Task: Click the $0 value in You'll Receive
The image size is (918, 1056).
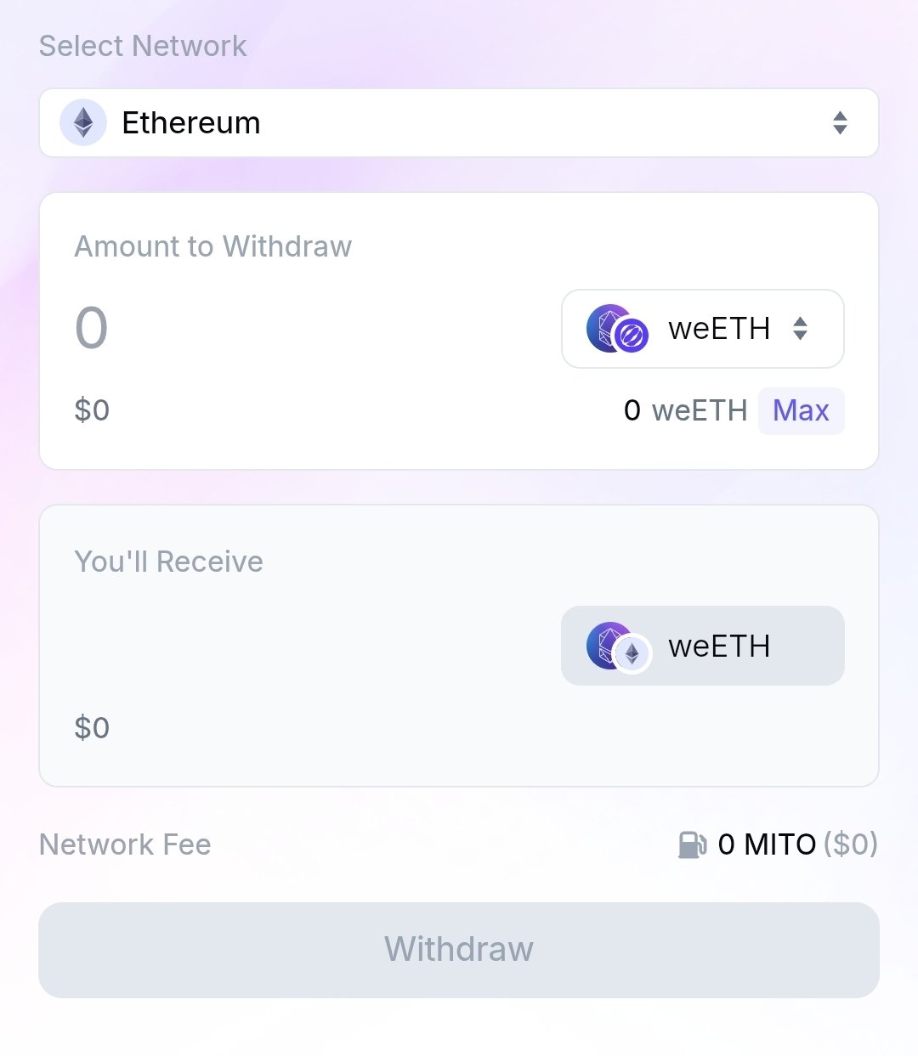Action: pyautogui.click(x=92, y=728)
